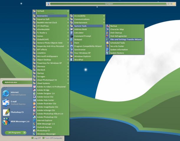The height and width of the screenshot is (141, 180).
Task: Open Adobe InDesign CS2 entry
Action: point(51,110)
